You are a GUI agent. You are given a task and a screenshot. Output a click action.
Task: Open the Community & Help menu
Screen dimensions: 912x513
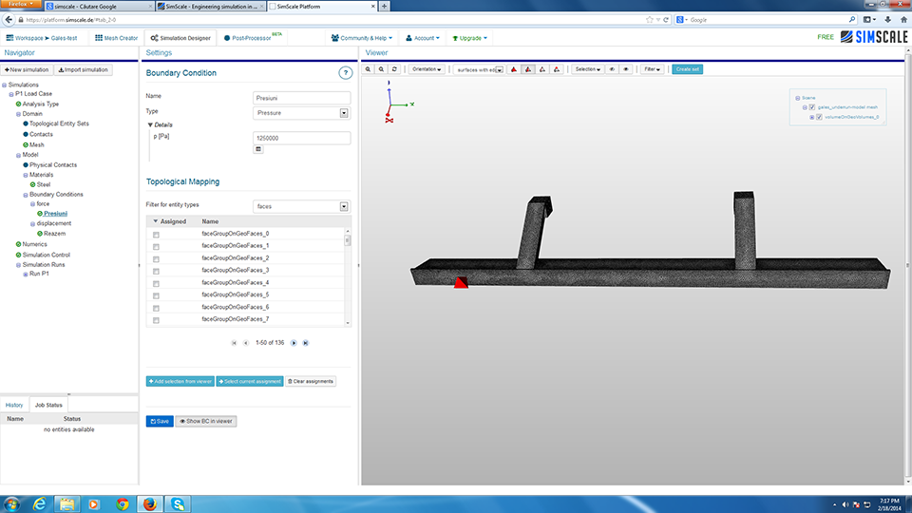362,38
